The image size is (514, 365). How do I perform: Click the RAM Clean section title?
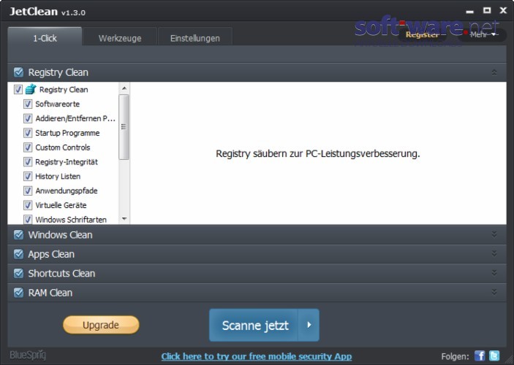pyautogui.click(x=50, y=293)
